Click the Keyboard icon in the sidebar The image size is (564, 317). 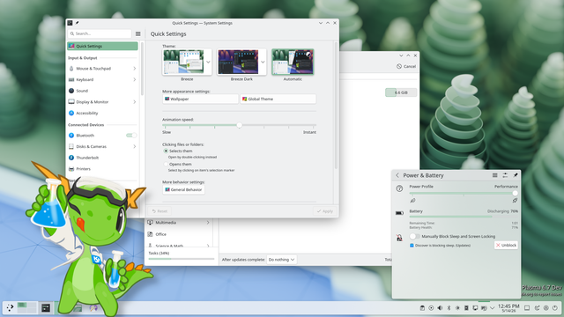(71, 79)
